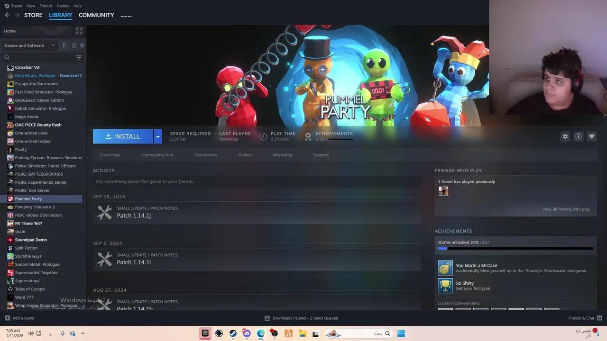Image resolution: width=607 pixels, height=341 pixels.
Task: Open library advanced filter options icon
Action: click(x=79, y=57)
